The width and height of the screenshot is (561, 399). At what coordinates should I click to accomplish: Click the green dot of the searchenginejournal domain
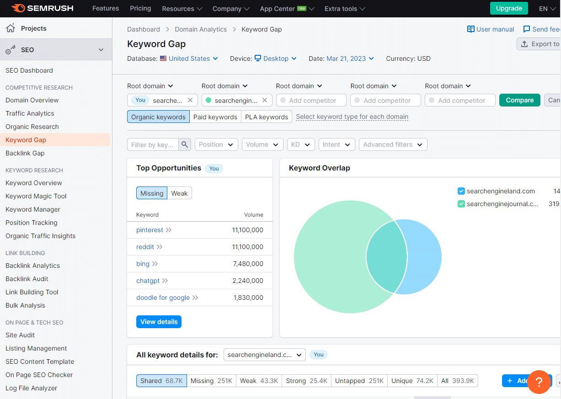coord(208,100)
